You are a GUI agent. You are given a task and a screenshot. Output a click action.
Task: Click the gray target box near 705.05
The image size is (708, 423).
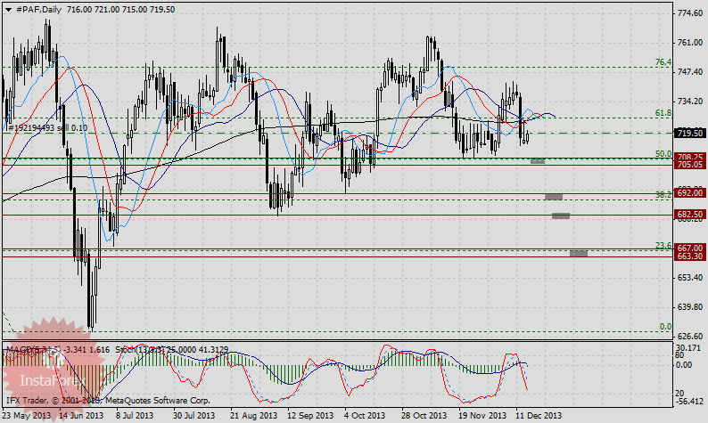pos(537,161)
